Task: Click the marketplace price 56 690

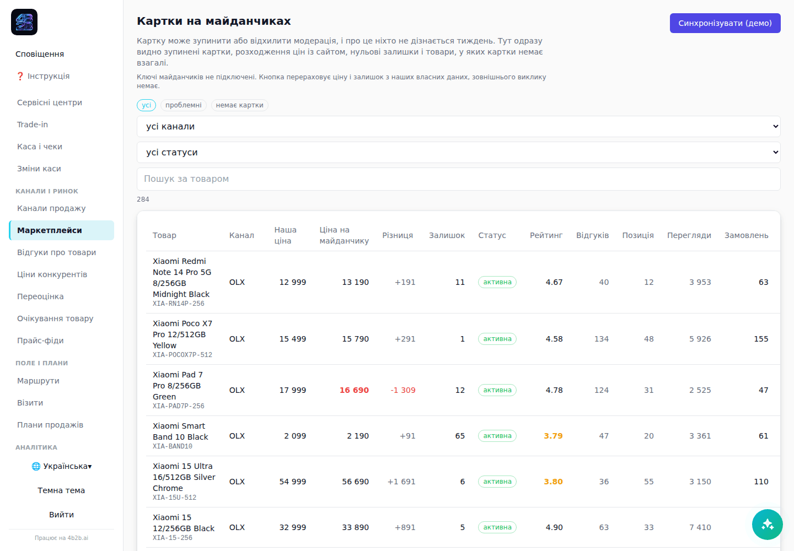Action: click(x=355, y=482)
